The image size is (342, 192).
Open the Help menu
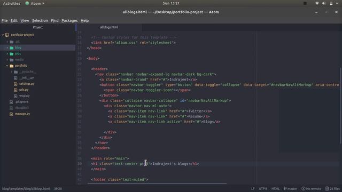tap(84, 20)
